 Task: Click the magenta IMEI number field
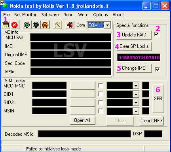[139, 57]
